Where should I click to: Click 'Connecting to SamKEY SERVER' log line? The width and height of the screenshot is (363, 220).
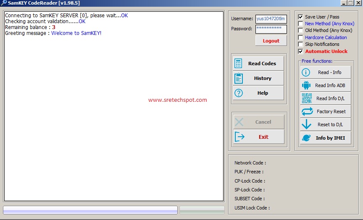tap(66, 16)
